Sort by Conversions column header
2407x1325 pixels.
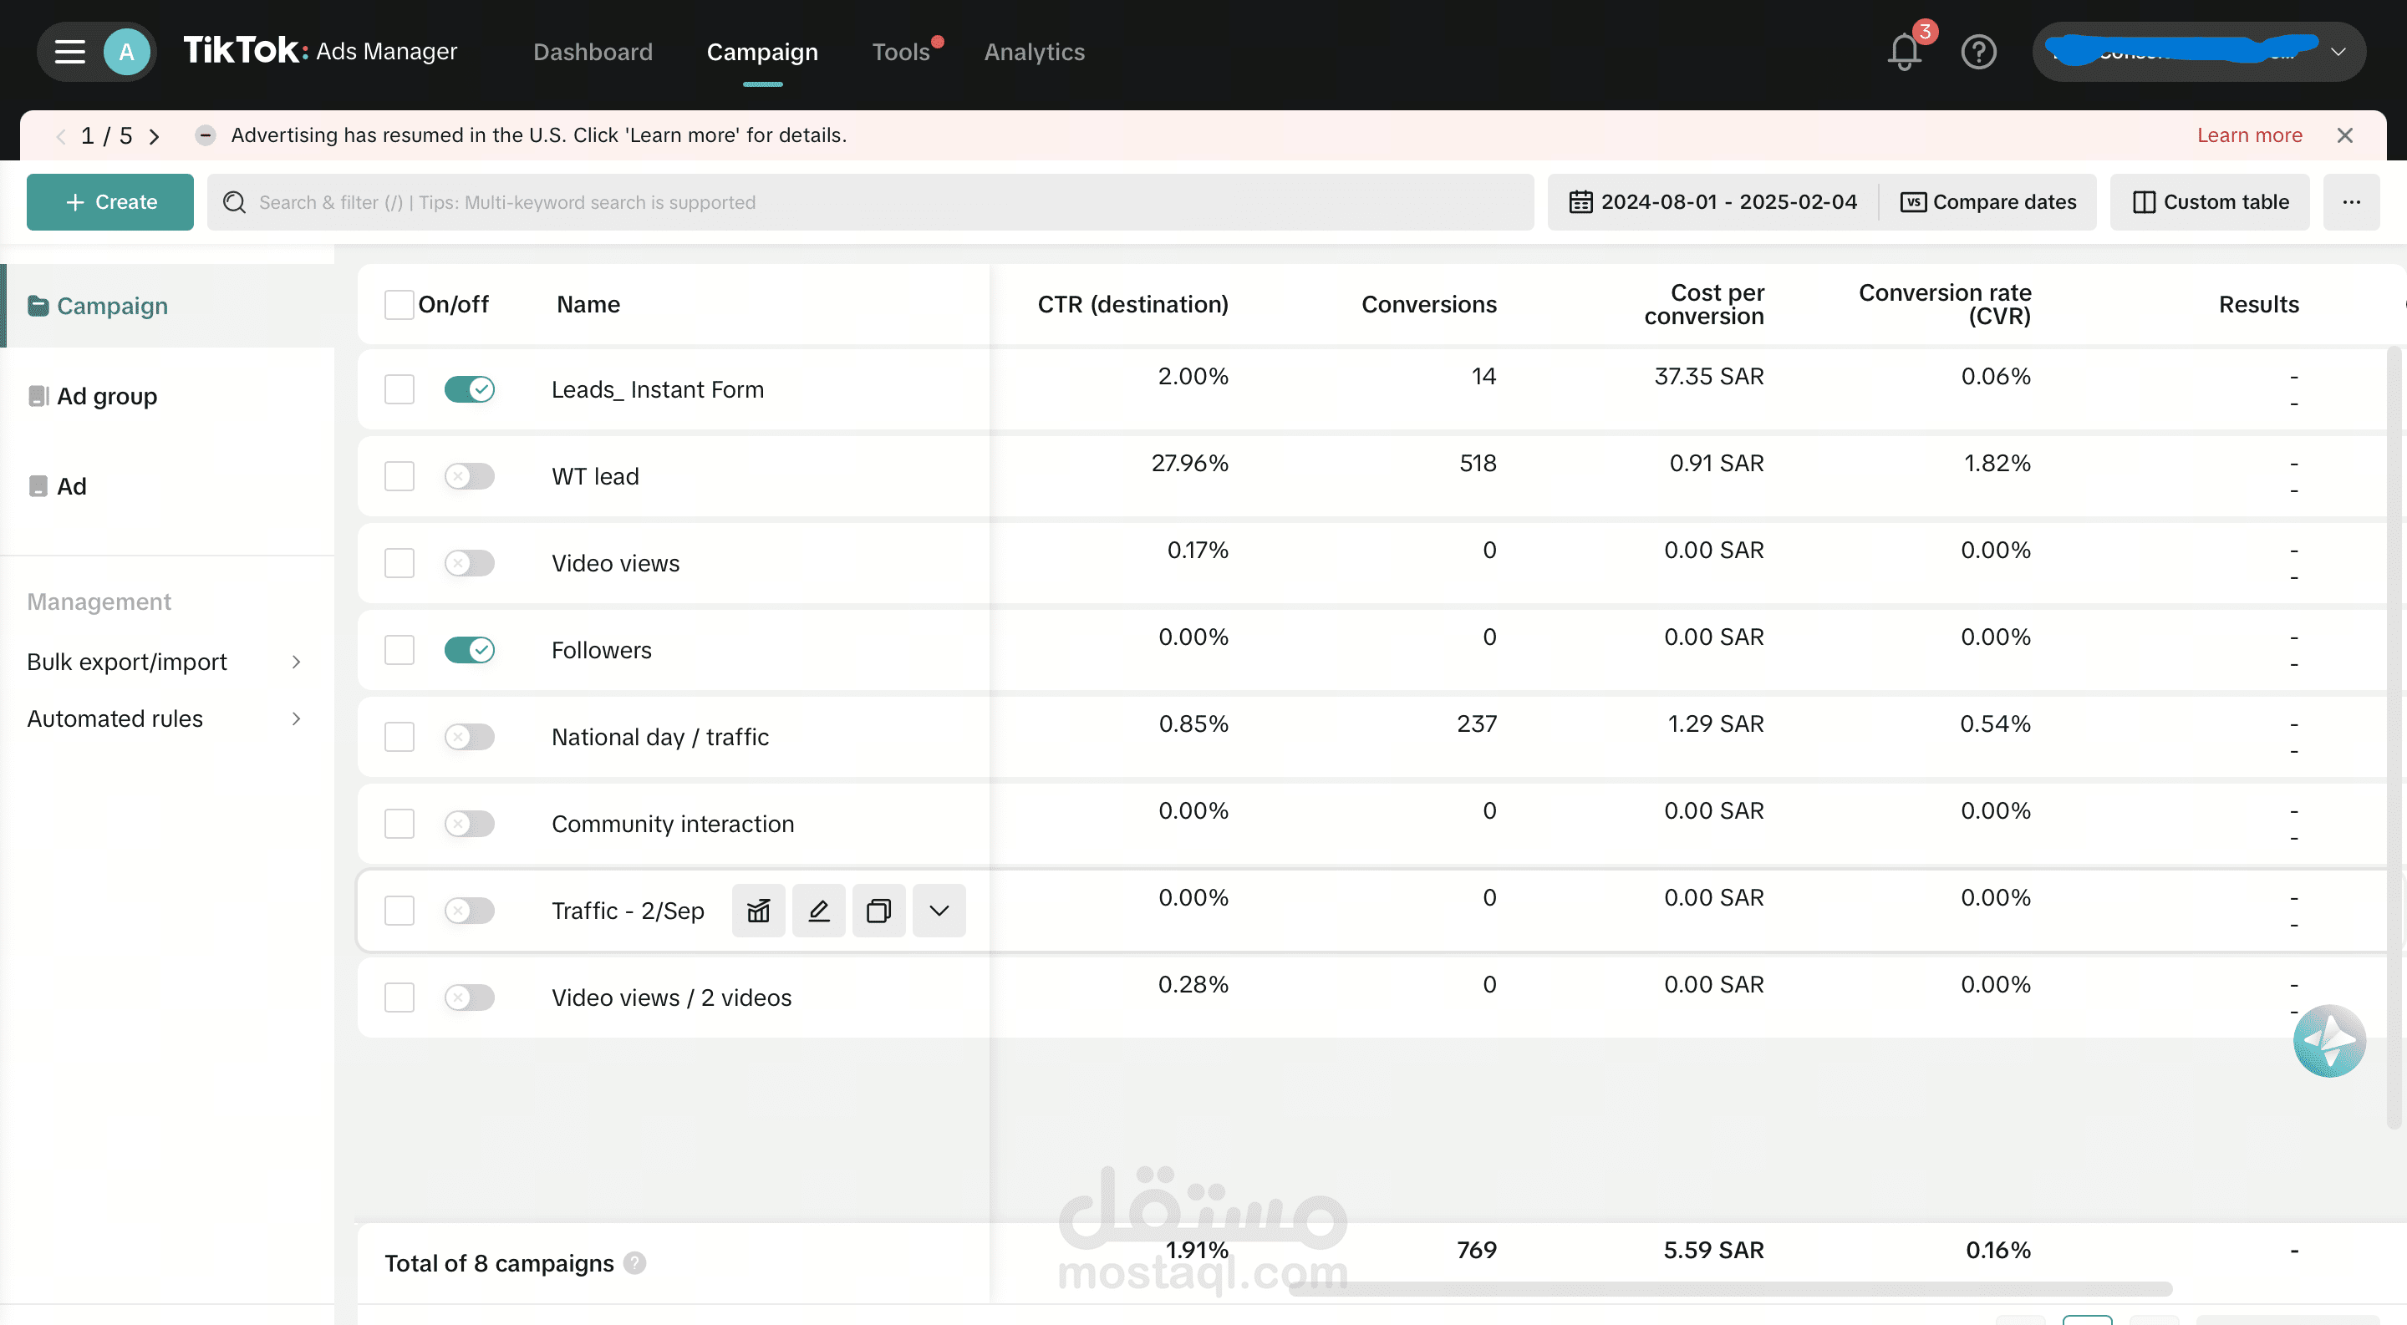1428,304
